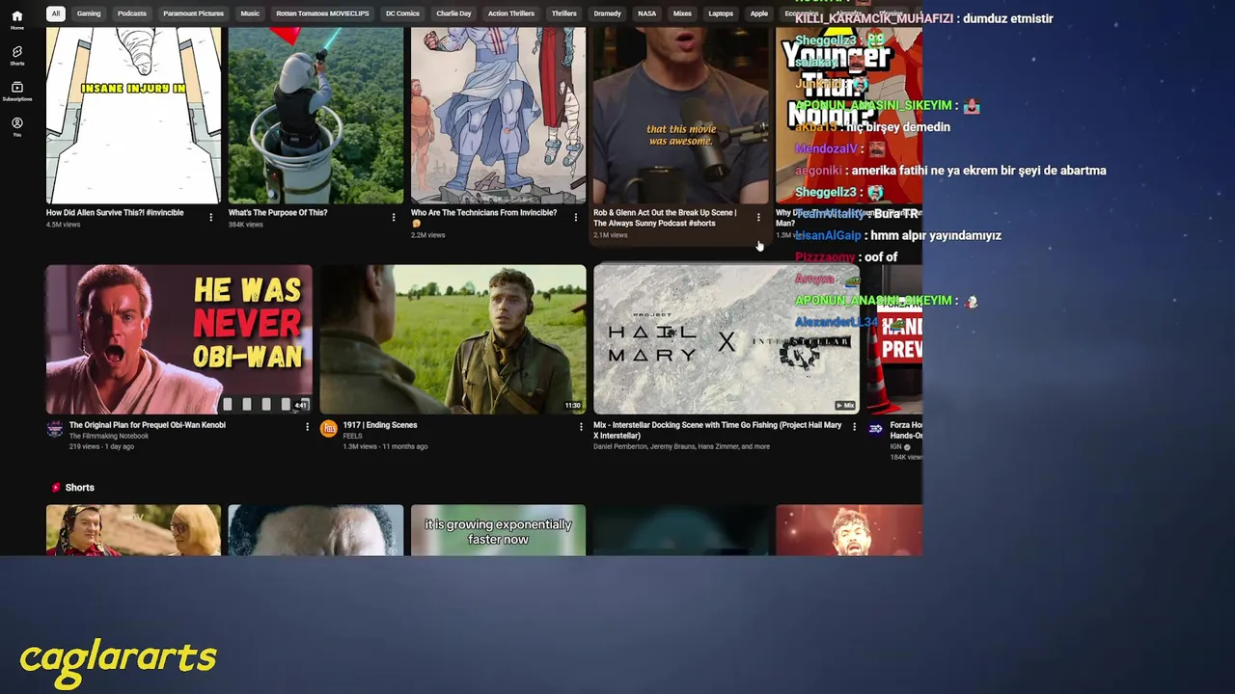Select the Dramedy filter chip
1235x694 pixels.
(x=608, y=13)
